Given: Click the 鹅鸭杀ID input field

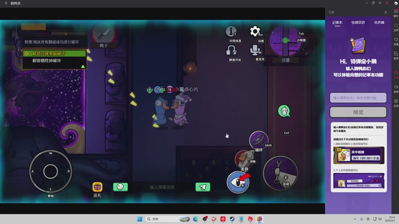Looking at the screenshot, I should [358, 98].
